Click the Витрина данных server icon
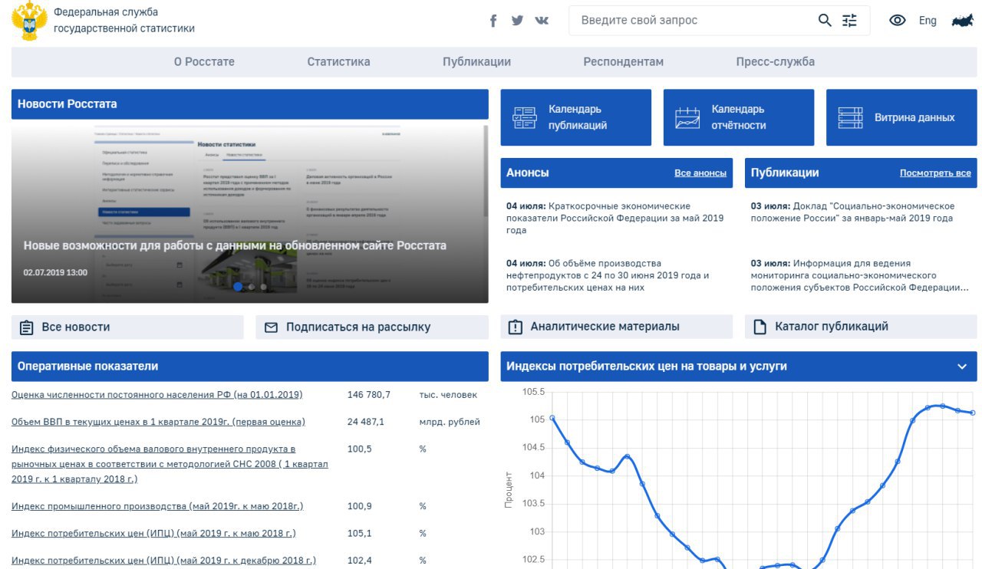Screen dimensions: 982x569 tap(850, 117)
